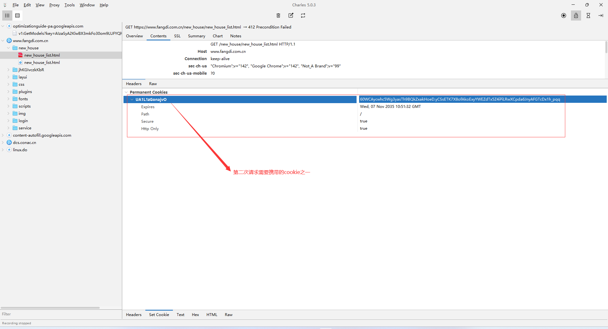
Task: Select the failed new_house_list.html red icon
Action: tap(21, 55)
